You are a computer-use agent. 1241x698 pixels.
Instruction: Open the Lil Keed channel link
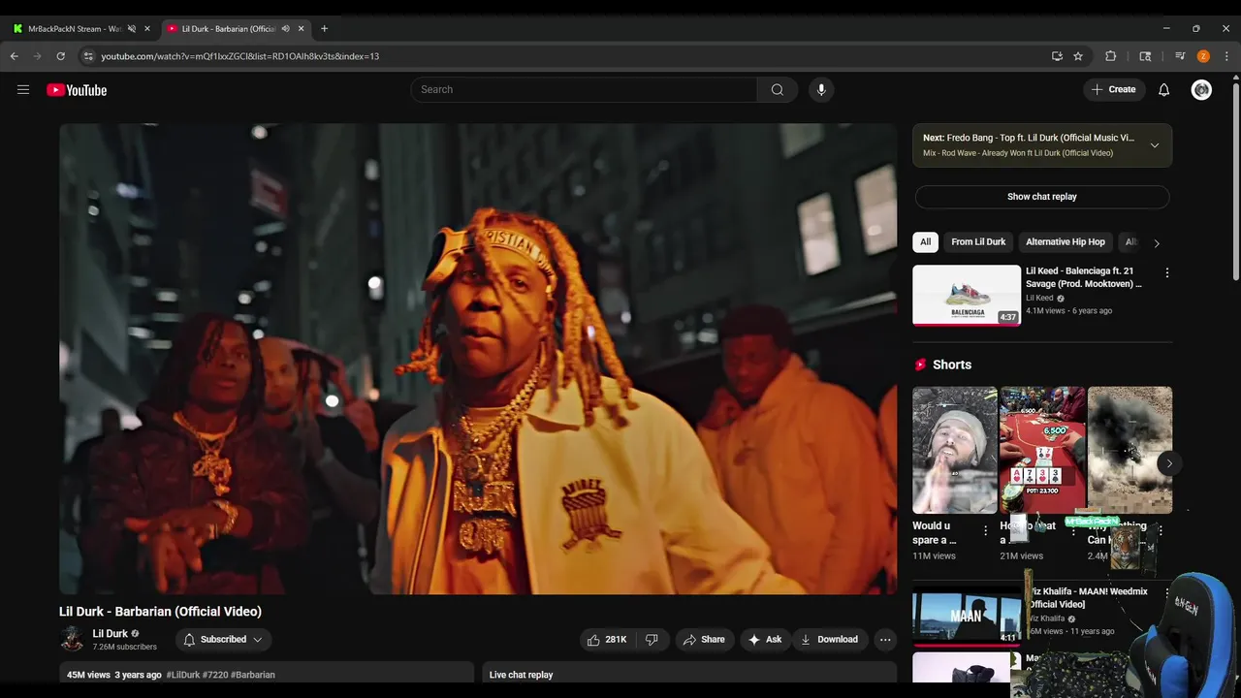pyautogui.click(x=1039, y=298)
